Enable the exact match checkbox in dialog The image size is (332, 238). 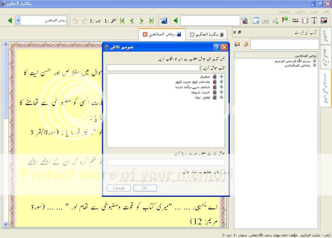pyautogui.click(x=223, y=171)
